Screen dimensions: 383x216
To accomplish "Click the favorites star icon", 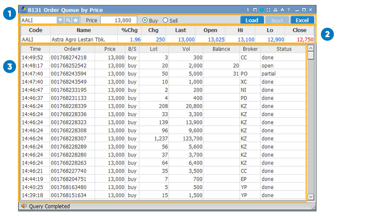I will (75, 20).
